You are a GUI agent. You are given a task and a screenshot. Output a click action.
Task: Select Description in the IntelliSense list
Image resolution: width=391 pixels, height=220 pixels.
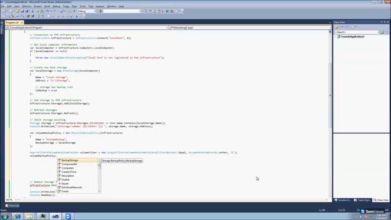(78, 176)
